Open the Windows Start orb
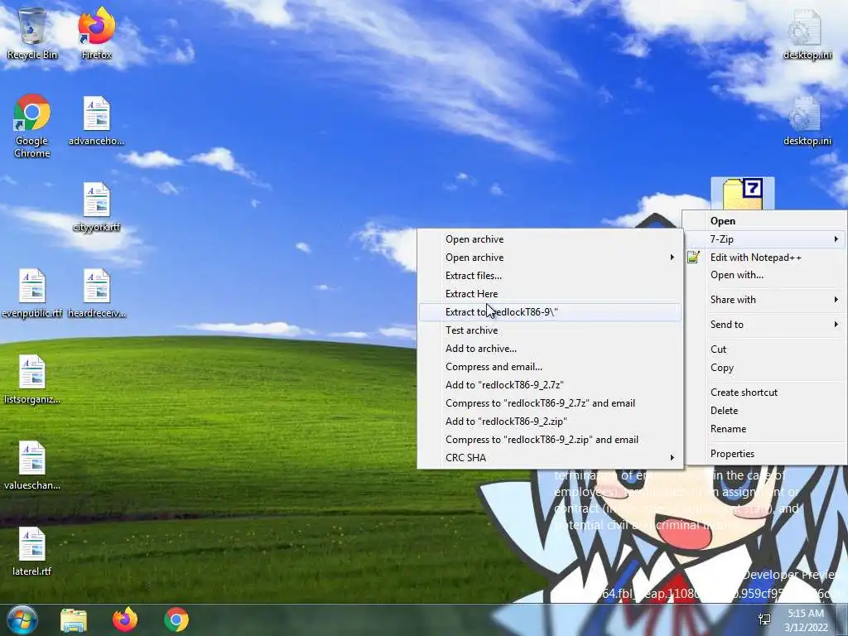Screen dimensions: 848x636 (x=22, y=619)
